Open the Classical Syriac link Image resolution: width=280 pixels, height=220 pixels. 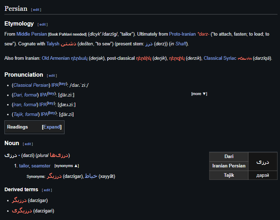coord(220,58)
